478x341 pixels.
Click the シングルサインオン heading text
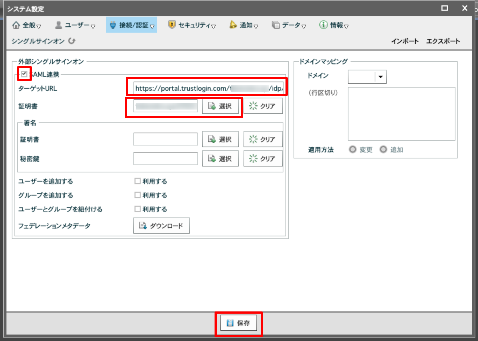(38, 41)
